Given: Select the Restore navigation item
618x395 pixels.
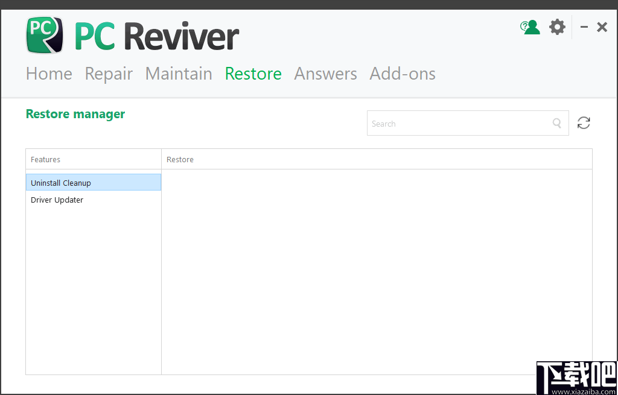Looking at the screenshot, I should [x=253, y=73].
